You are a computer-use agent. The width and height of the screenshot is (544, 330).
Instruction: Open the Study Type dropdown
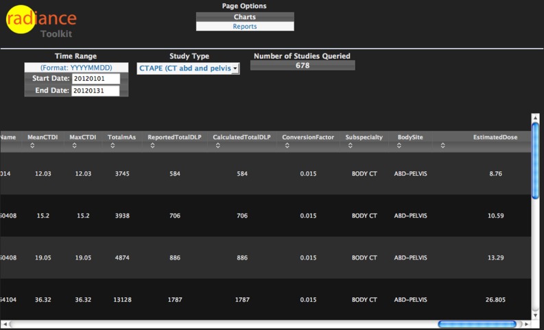click(x=188, y=68)
